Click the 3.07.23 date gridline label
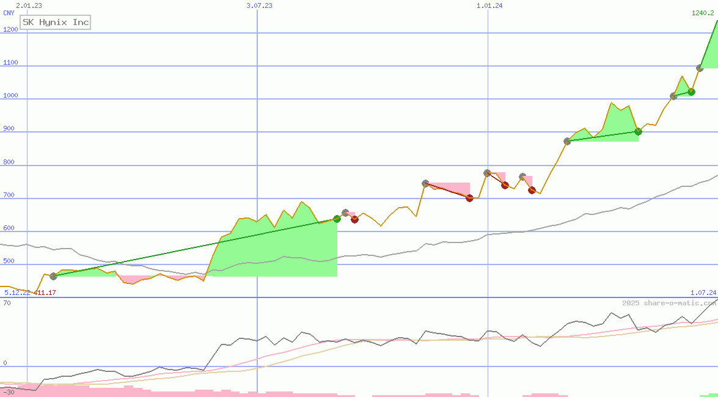This screenshot has width=718, height=397. [260, 5]
